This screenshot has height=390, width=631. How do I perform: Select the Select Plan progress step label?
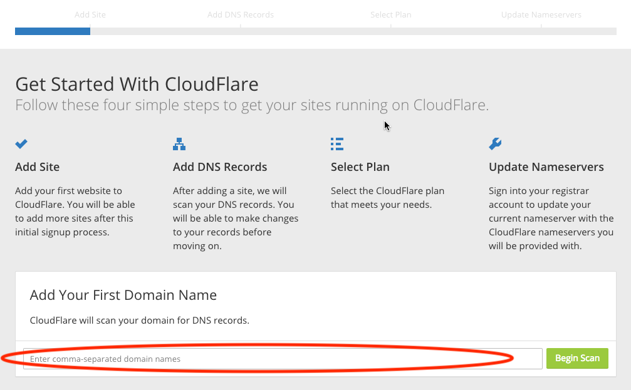pos(391,15)
